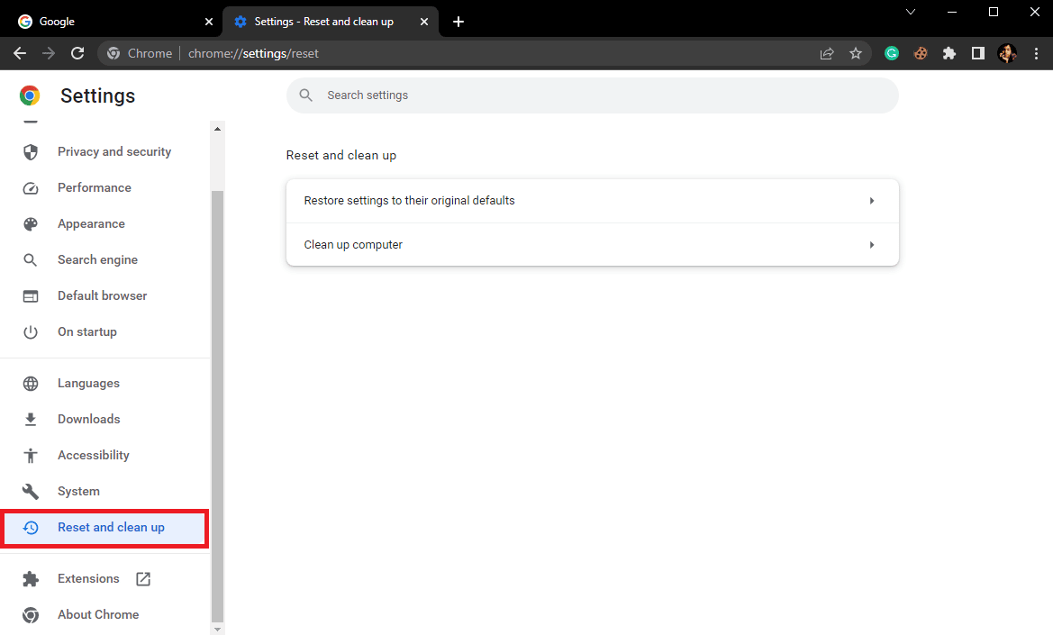The height and width of the screenshot is (635, 1053).
Task: Click the Extensions puzzle icon in sidebar
Action: click(x=31, y=578)
